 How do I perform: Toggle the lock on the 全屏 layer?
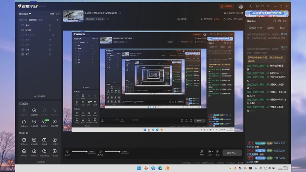[x=50, y=25]
